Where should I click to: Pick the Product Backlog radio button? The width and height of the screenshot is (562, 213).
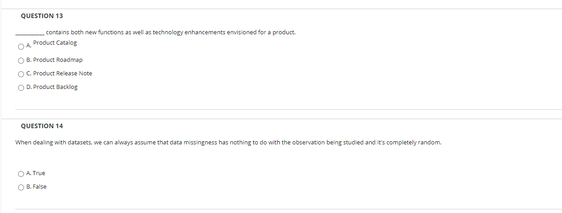pos(21,87)
